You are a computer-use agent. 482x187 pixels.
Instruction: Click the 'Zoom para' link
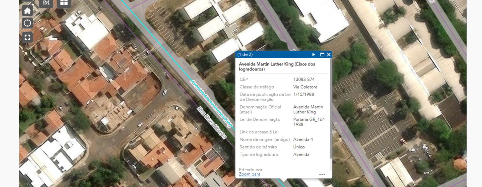pos(250,174)
